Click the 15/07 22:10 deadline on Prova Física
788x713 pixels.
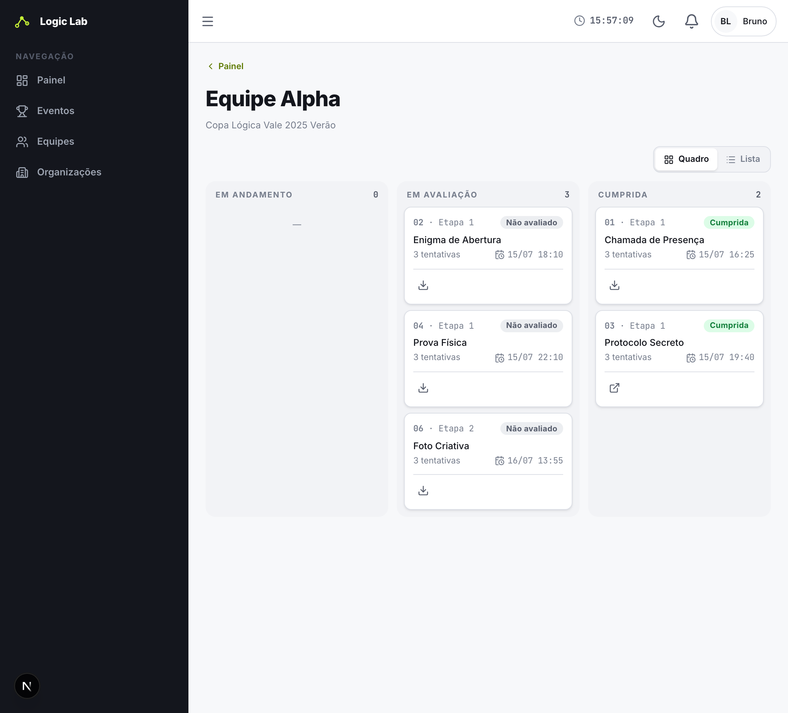(x=535, y=357)
